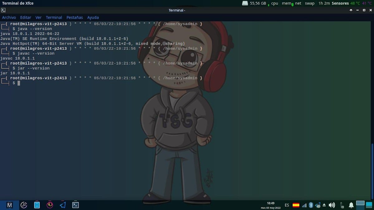Open the blue file manager in the taskbar

(37, 205)
